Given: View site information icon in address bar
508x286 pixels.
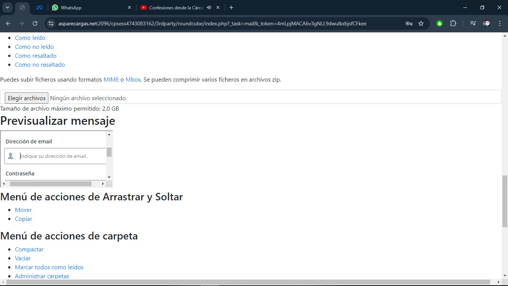Looking at the screenshot, I should [x=51, y=23].
